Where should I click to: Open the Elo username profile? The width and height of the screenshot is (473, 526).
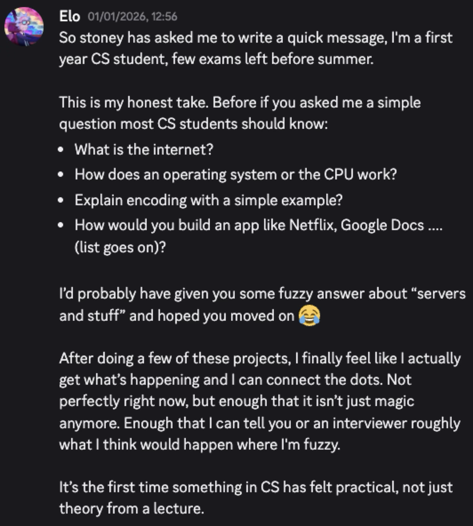[69, 17]
